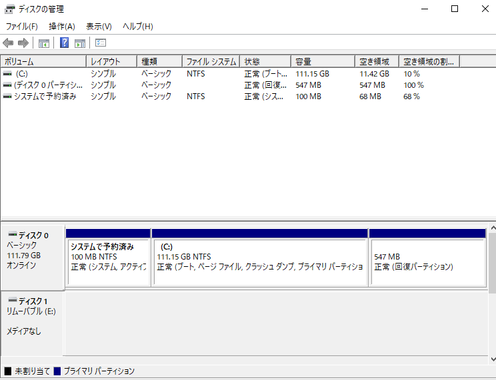Sort by the 空き領域の割... column header

coord(429,61)
